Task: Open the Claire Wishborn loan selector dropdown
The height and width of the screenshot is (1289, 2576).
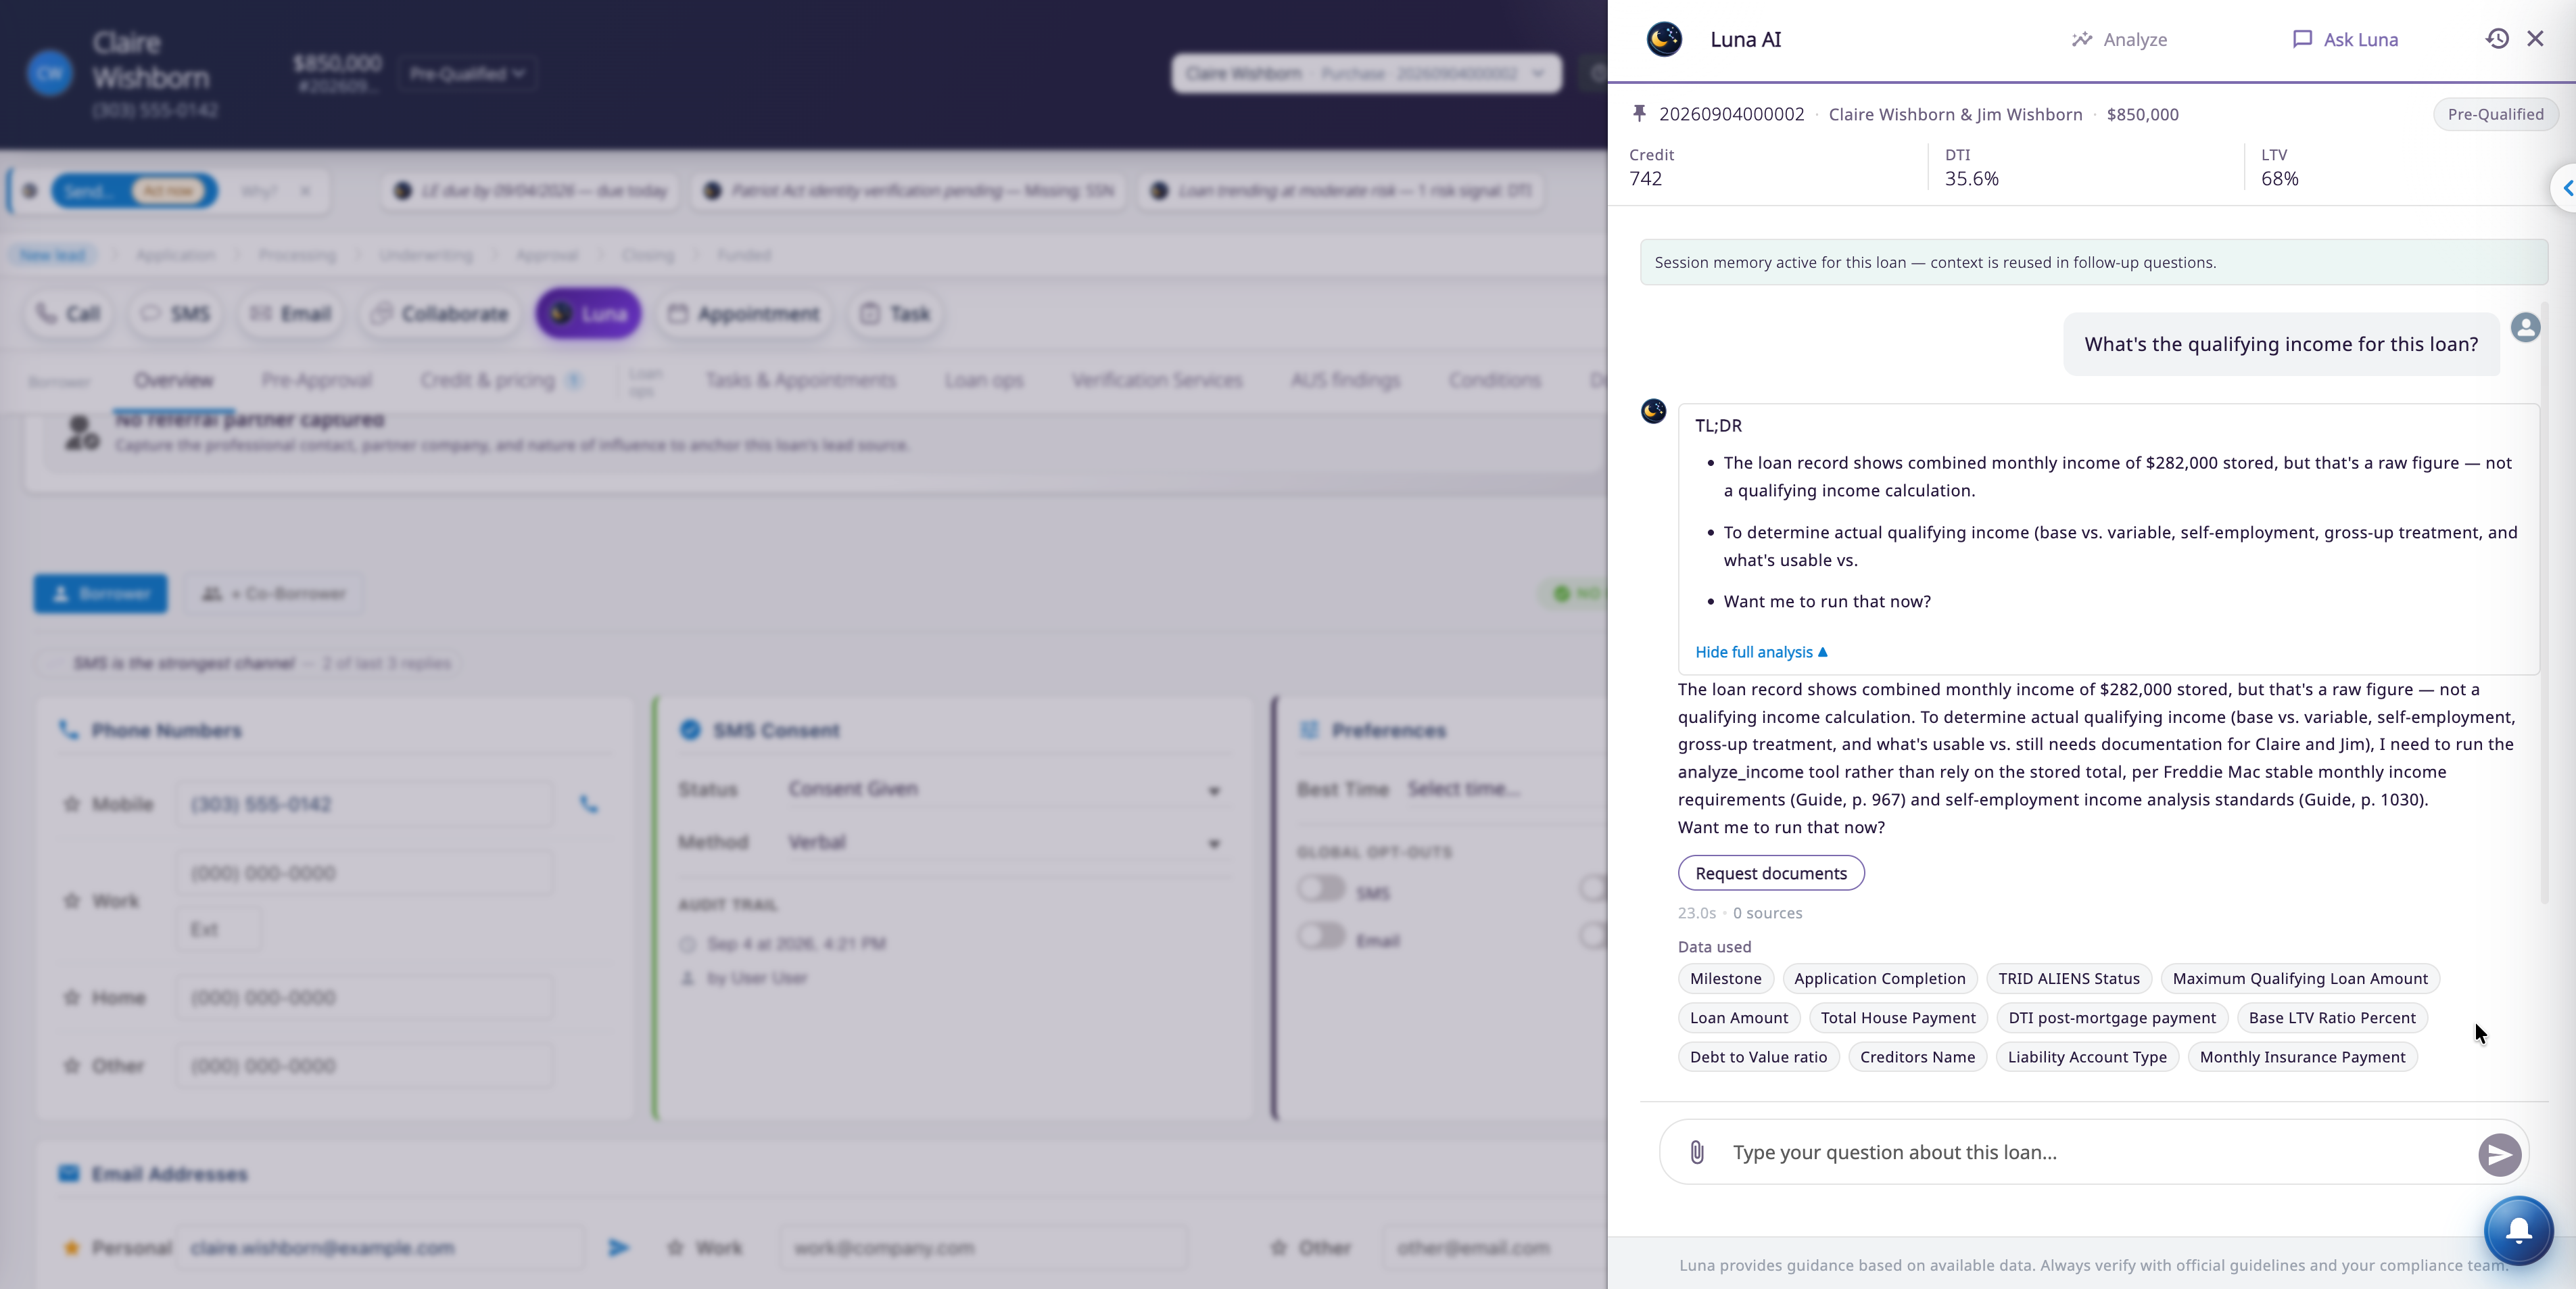Action: click(1366, 73)
